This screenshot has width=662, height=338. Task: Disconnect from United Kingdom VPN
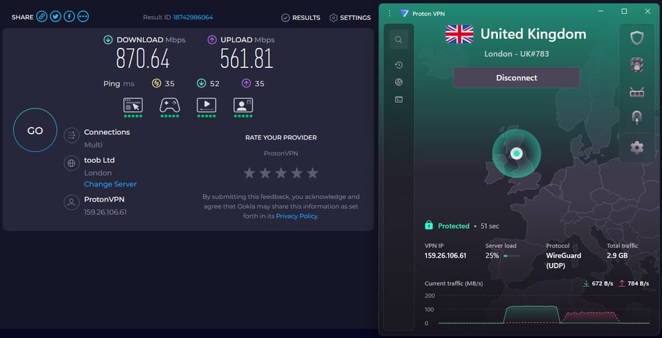coord(517,78)
